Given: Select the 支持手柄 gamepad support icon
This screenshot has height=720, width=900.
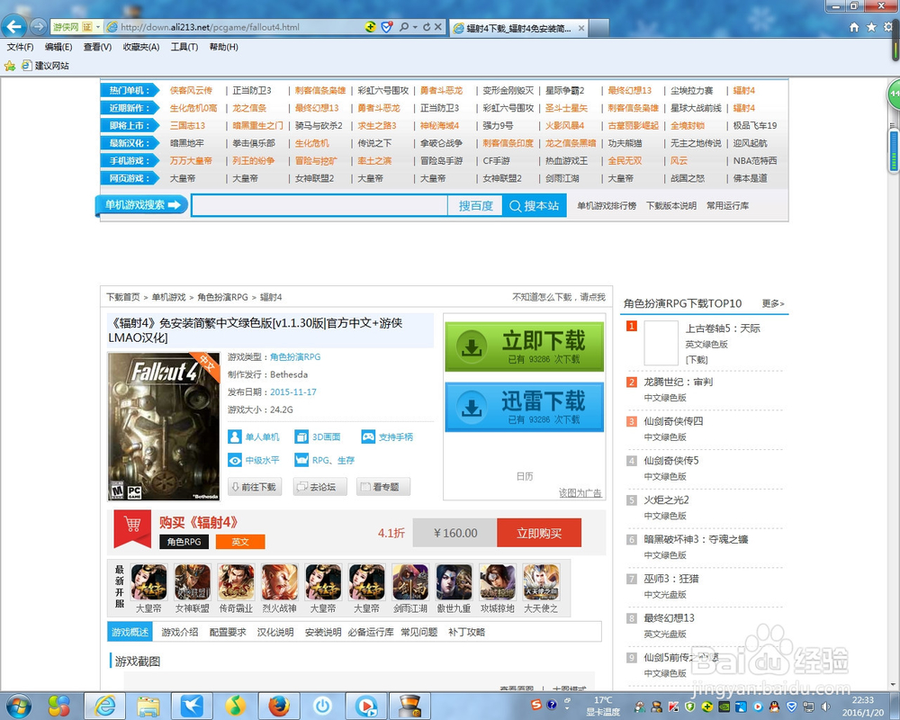Looking at the screenshot, I should tap(368, 437).
